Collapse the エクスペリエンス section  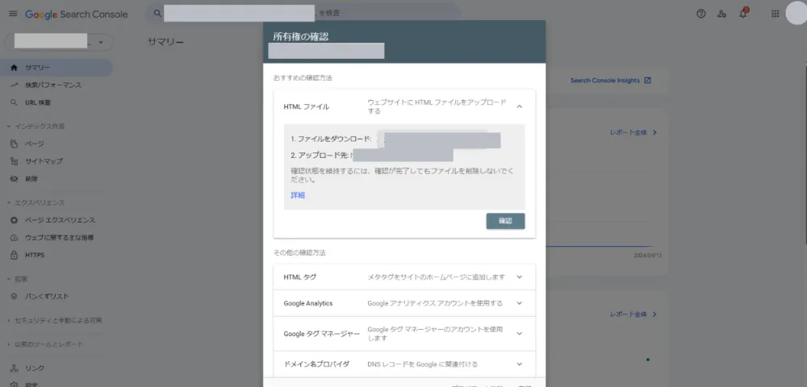click(x=36, y=203)
